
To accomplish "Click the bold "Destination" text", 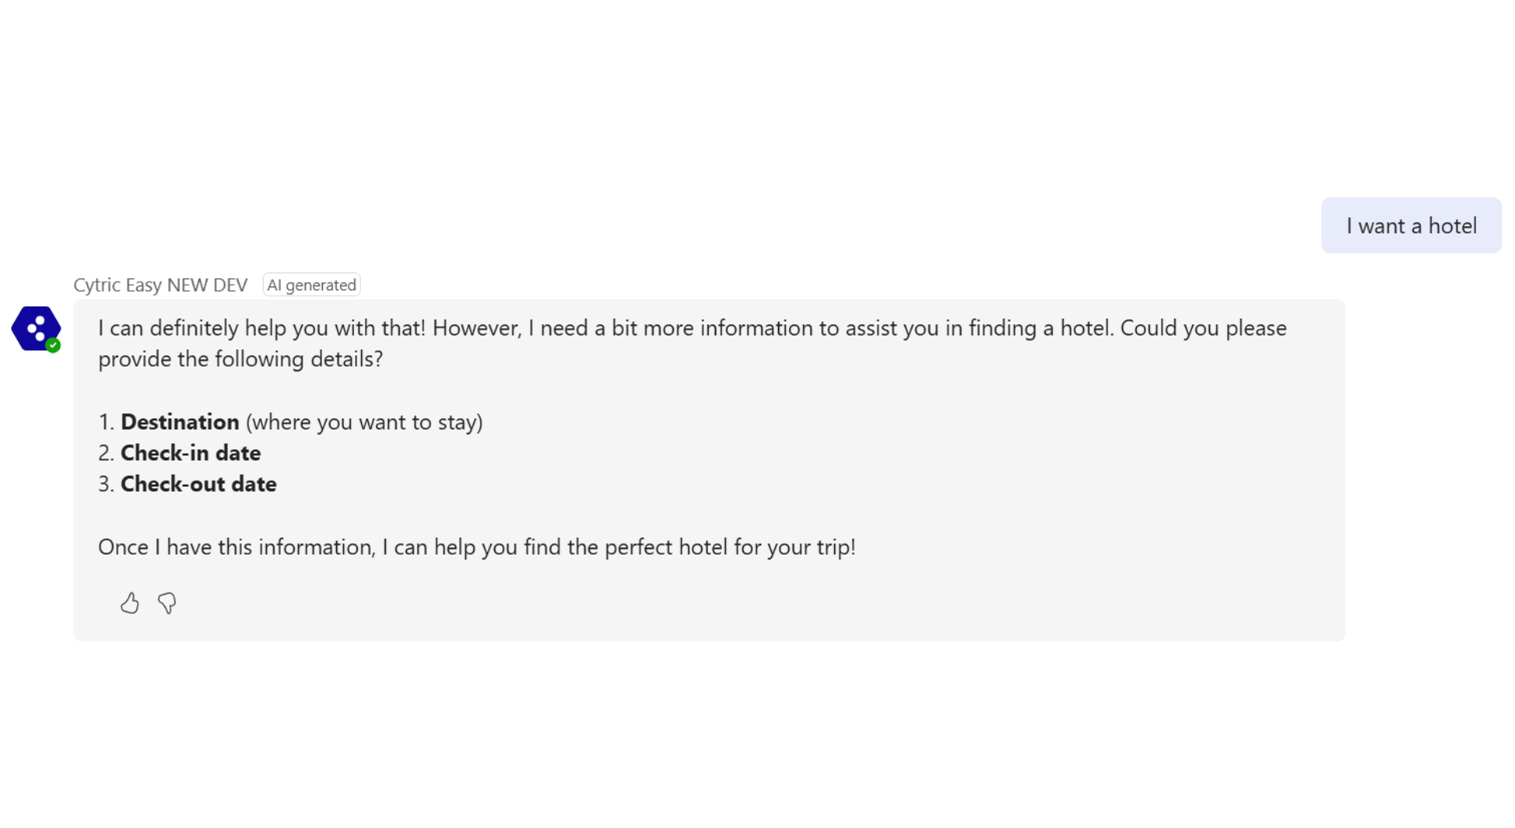I will [x=180, y=421].
